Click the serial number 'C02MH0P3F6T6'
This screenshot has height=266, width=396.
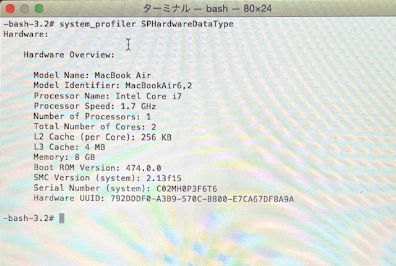pyautogui.click(x=187, y=189)
